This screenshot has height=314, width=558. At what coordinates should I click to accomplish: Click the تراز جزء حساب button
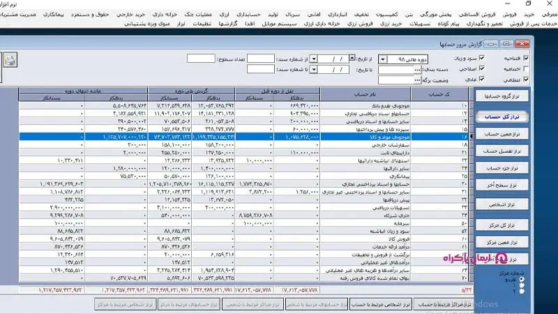pos(502,168)
